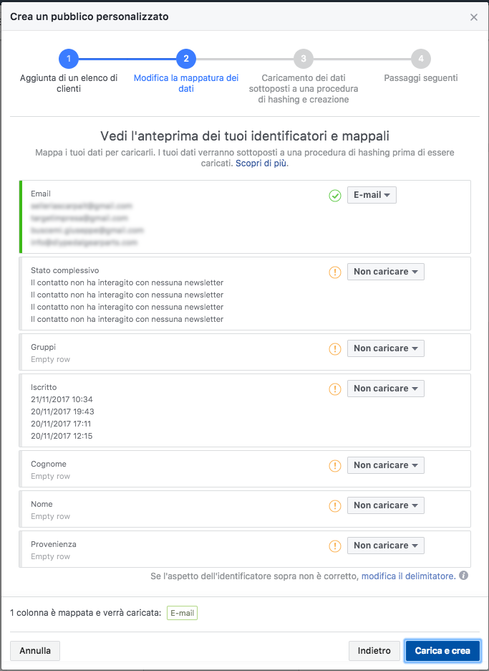Image resolution: width=489 pixels, height=671 pixels.
Task: Click the modifica il delimitatore link
Action: click(409, 576)
